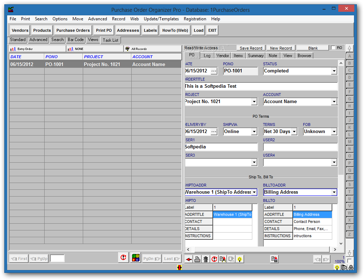
Task: Click the form's horizontal scrollbar right arrow
Action: tap(335, 250)
